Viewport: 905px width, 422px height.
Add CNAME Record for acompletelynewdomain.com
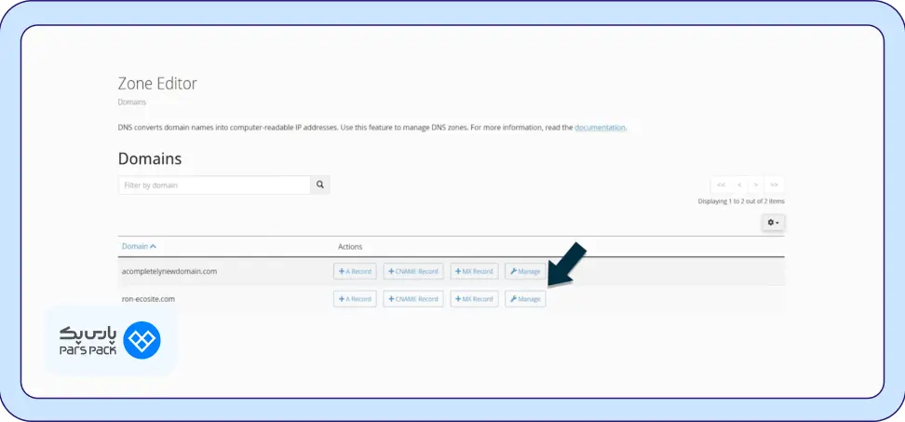413,271
